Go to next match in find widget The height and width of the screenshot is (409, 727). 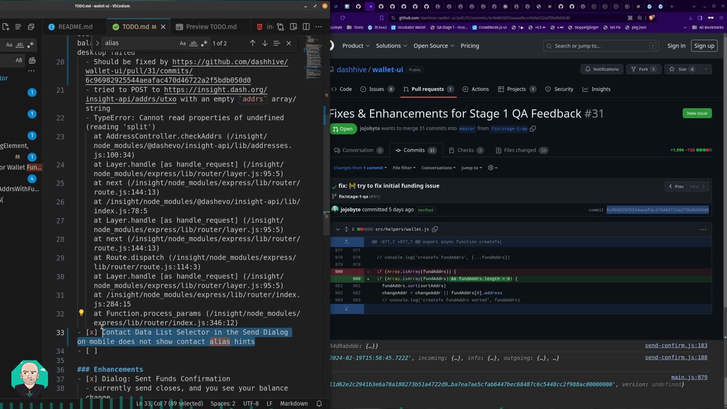tap(265, 43)
